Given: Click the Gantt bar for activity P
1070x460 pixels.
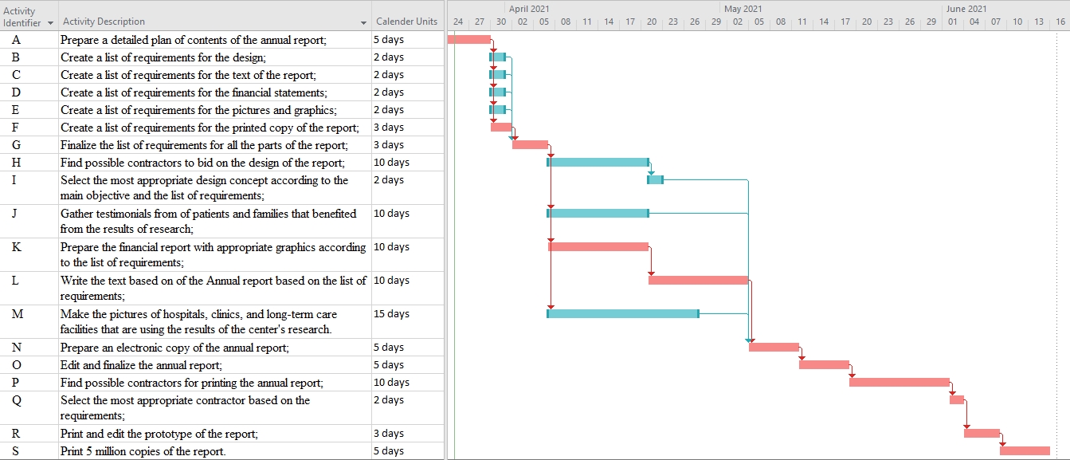Looking at the screenshot, I should 899,383.
